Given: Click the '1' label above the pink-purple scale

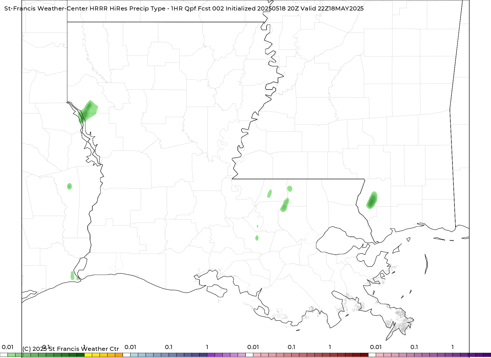Looking at the screenshot, I should click(x=453, y=347).
